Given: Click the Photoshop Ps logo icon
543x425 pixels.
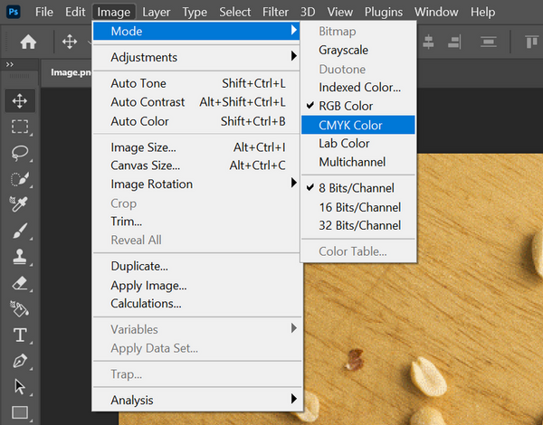Looking at the screenshot, I should point(14,12).
